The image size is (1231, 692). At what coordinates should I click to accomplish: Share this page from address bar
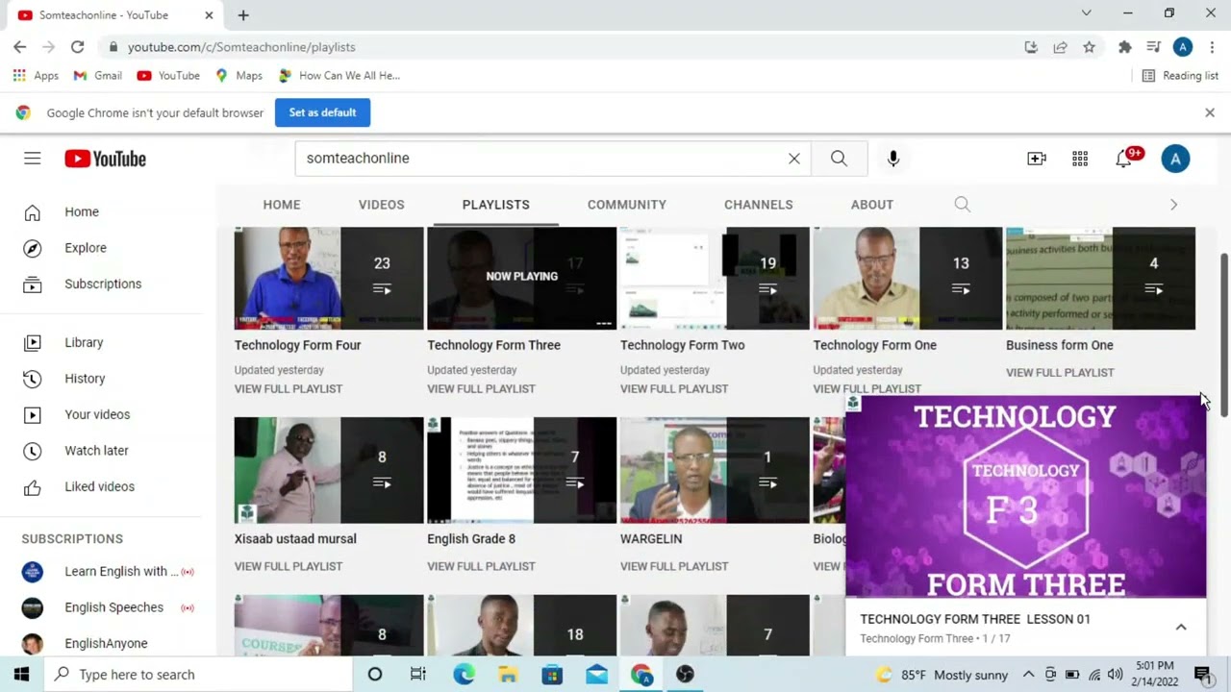pyautogui.click(x=1060, y=47)
